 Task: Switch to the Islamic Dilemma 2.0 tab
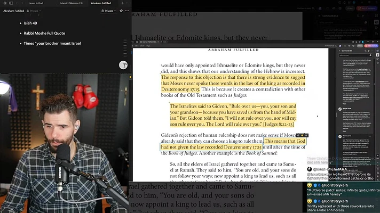[x=72, y=3]
